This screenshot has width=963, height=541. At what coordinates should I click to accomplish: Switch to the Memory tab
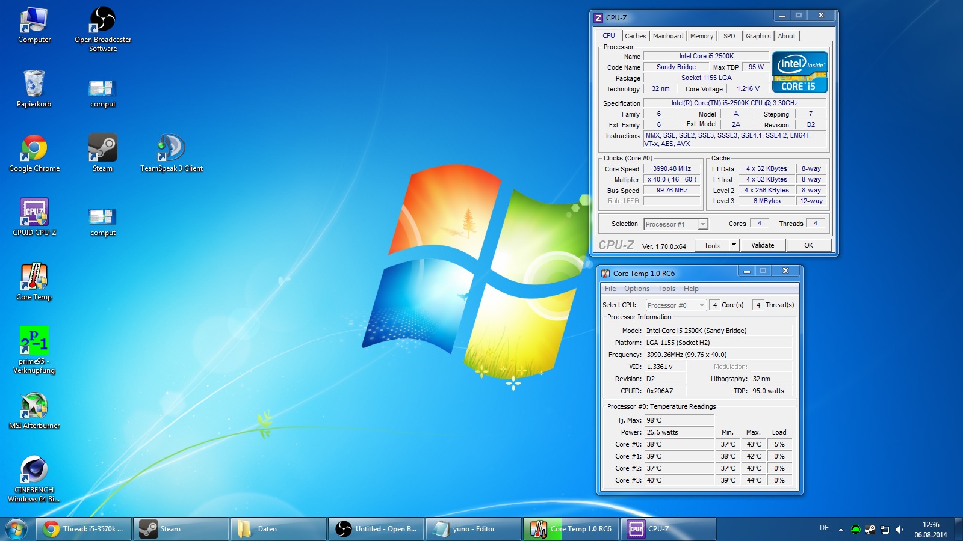702,36
